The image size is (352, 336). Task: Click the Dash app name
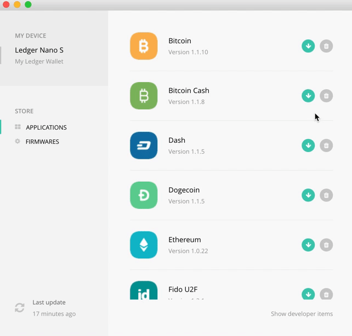tap(177, 141)
